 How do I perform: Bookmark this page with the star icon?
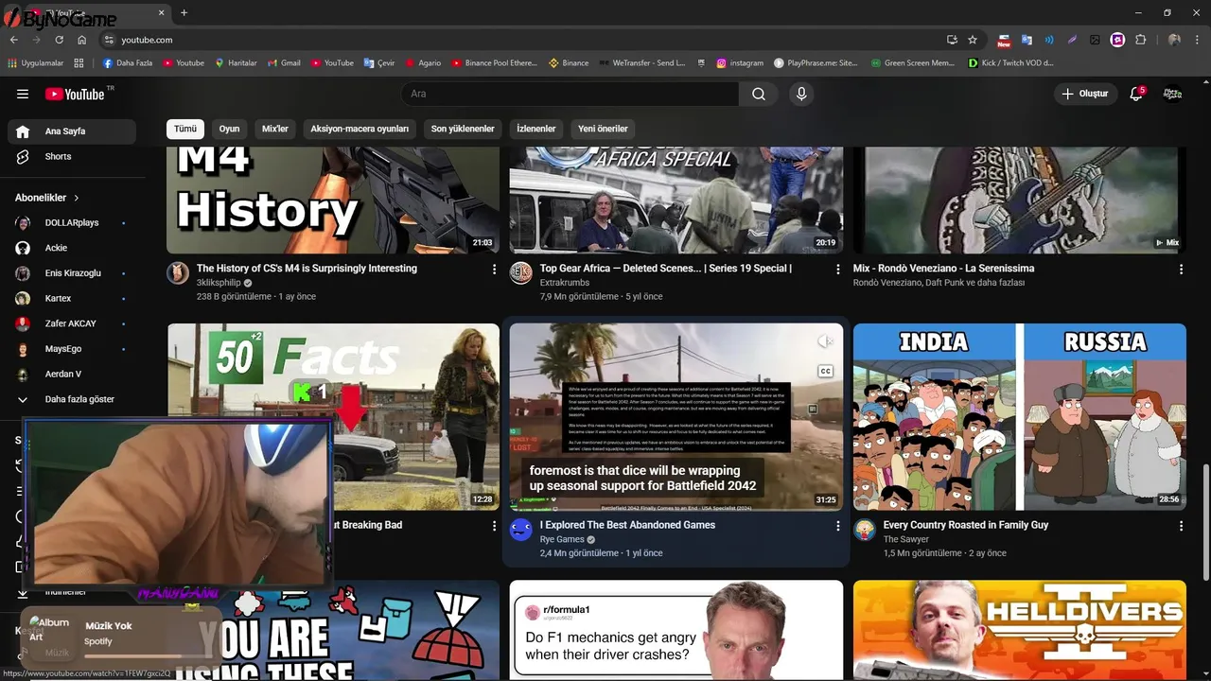[x=973, y=40]
